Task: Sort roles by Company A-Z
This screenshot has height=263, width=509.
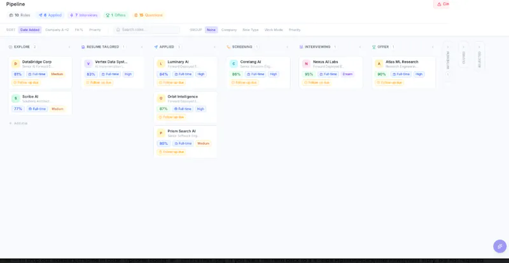Action: 57,30
